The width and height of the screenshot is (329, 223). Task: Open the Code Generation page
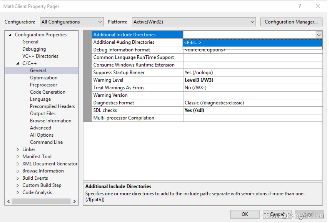48,92
